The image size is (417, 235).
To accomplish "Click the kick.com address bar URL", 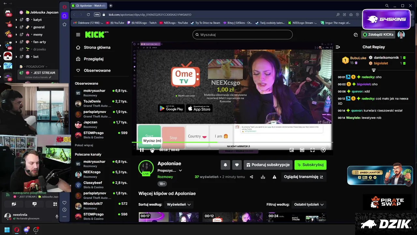I will [x=150, y=15].
